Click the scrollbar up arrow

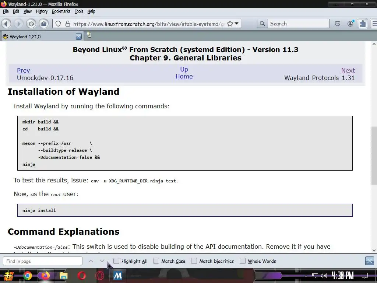point(374,44)
